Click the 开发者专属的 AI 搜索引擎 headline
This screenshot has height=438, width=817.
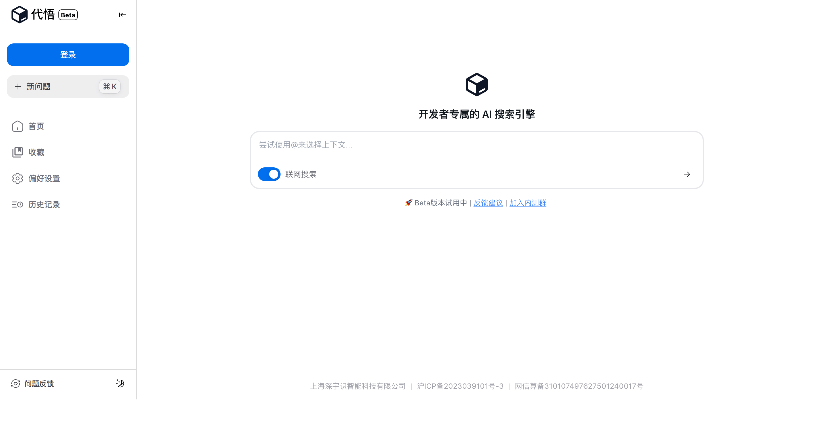477,114
